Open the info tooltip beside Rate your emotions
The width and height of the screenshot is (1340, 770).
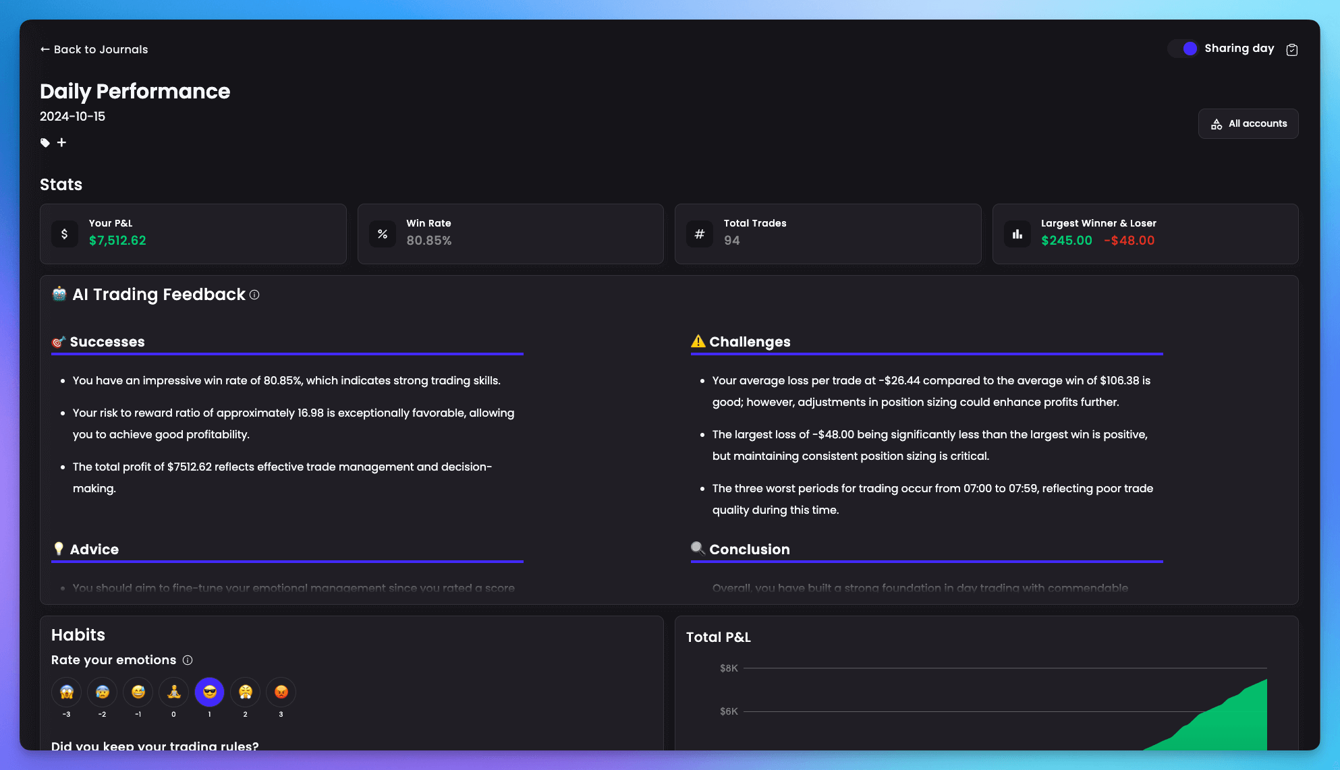tap(188, 660)
